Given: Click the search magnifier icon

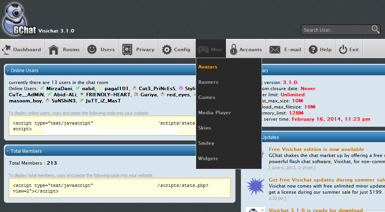Looking at the screenshot, I should (x=375, y=29).
